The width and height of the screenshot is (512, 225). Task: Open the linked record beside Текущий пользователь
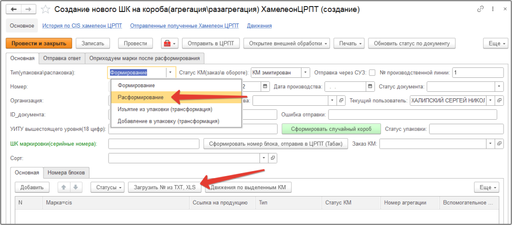(500, 101)
